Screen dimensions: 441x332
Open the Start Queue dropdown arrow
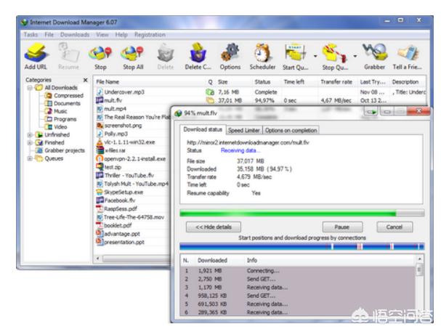315,56
